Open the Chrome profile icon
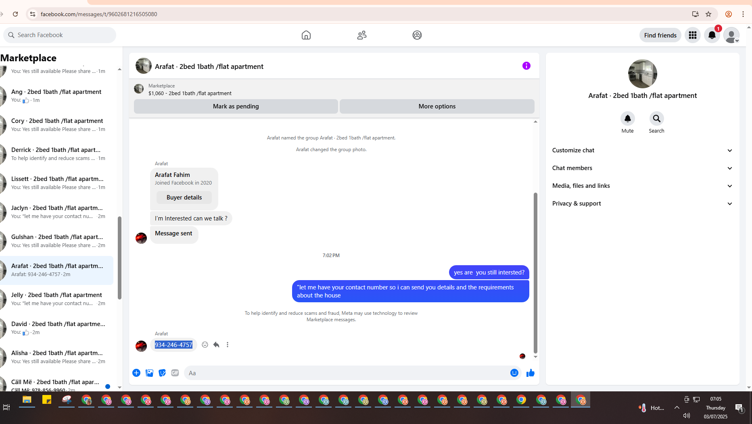Screen dimensions: 752x424 point(729,14)
